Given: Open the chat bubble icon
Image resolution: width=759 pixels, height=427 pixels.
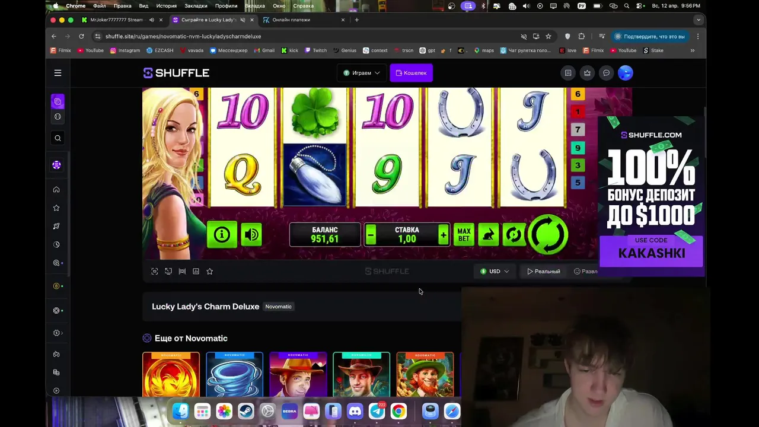Looking at the screenshot, I should coord(606,73).
